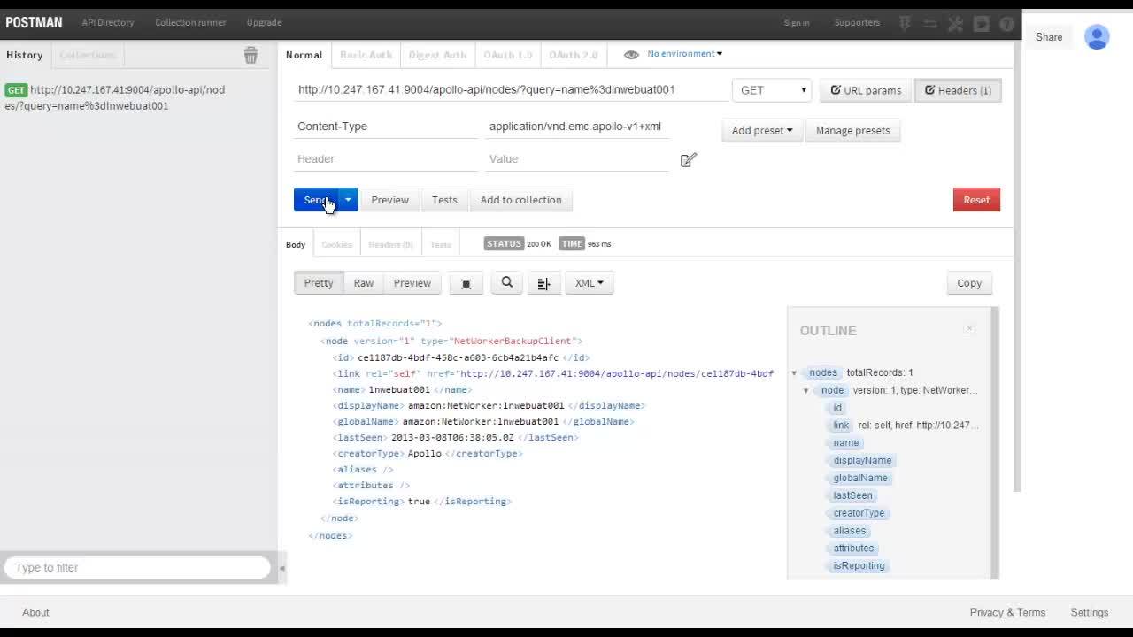Switch to the Raw response tab
This screenshot has width=1133, height=637.
point(363,282)
